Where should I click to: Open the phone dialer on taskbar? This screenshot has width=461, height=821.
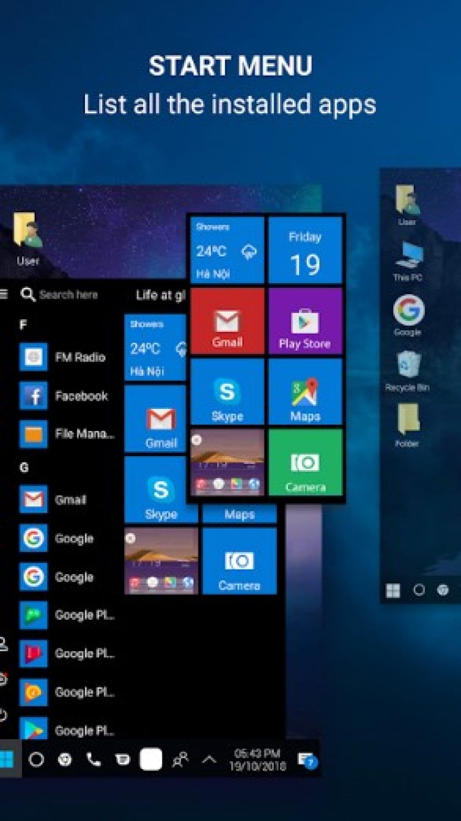[93, 759]
